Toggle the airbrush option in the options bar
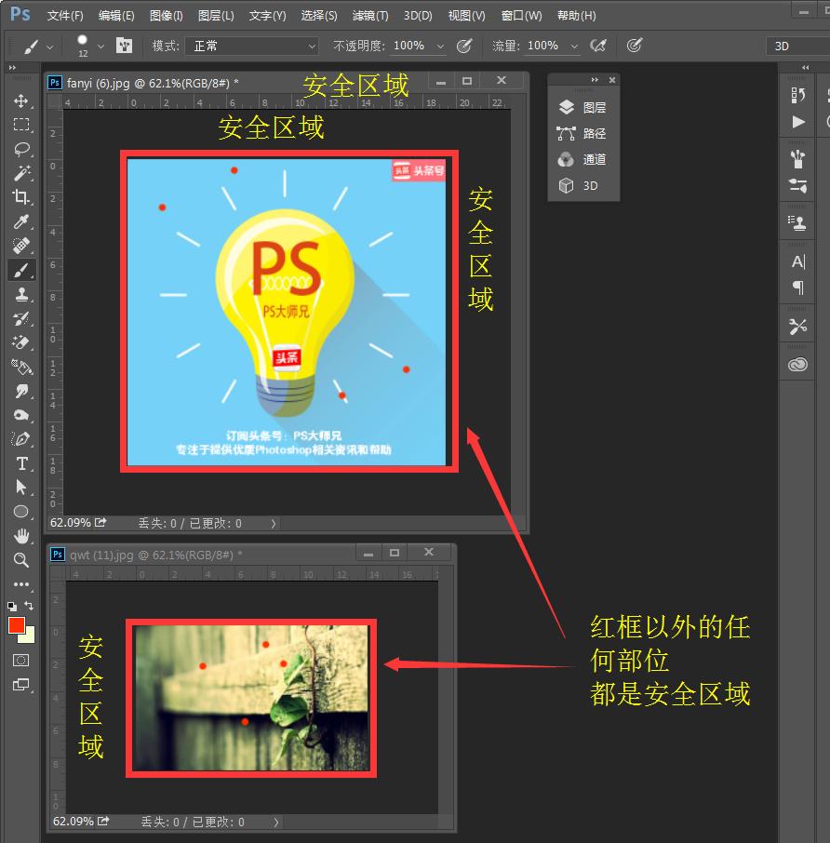 (598, 46)
